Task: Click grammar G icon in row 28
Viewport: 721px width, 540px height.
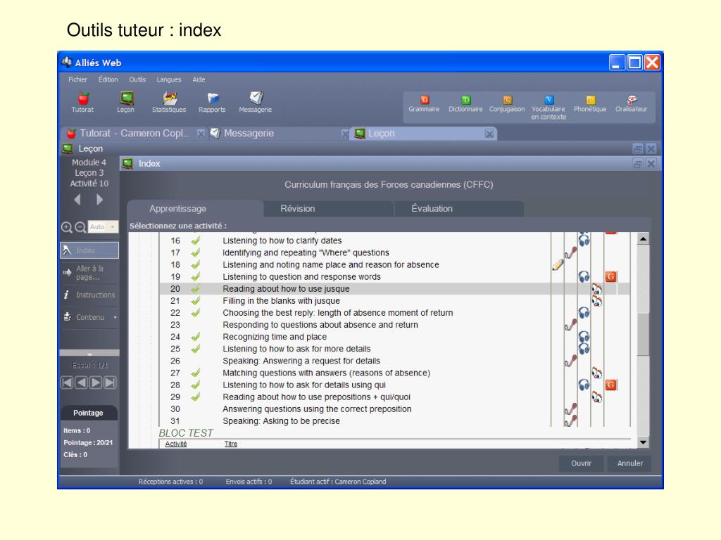Action: click(610, 385)
